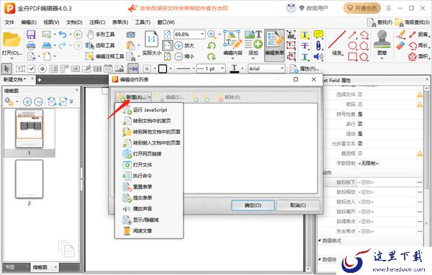
Task: Click the Print icon in toolbar
Action: coord(31,45)
